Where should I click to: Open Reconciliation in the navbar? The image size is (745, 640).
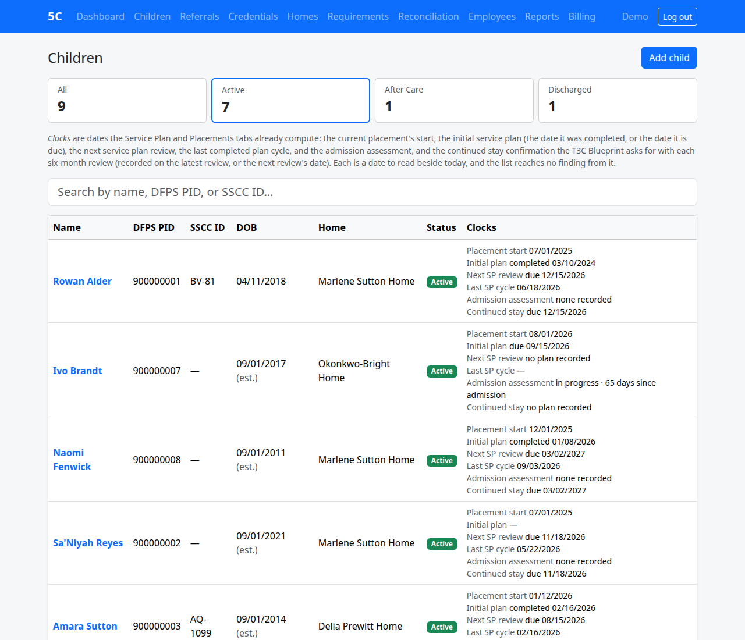pos(428,16)
